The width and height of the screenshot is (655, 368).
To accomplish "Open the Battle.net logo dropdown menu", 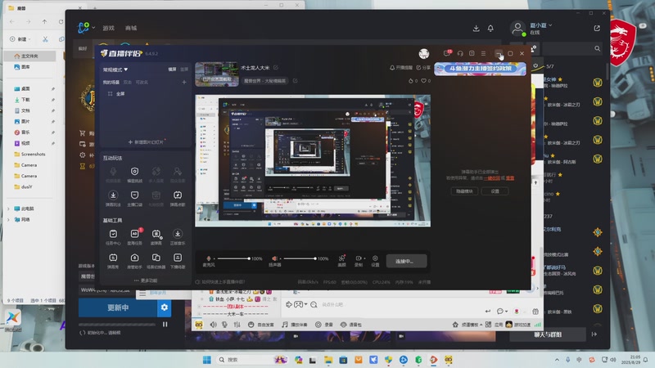I will [x=87, y=28].
